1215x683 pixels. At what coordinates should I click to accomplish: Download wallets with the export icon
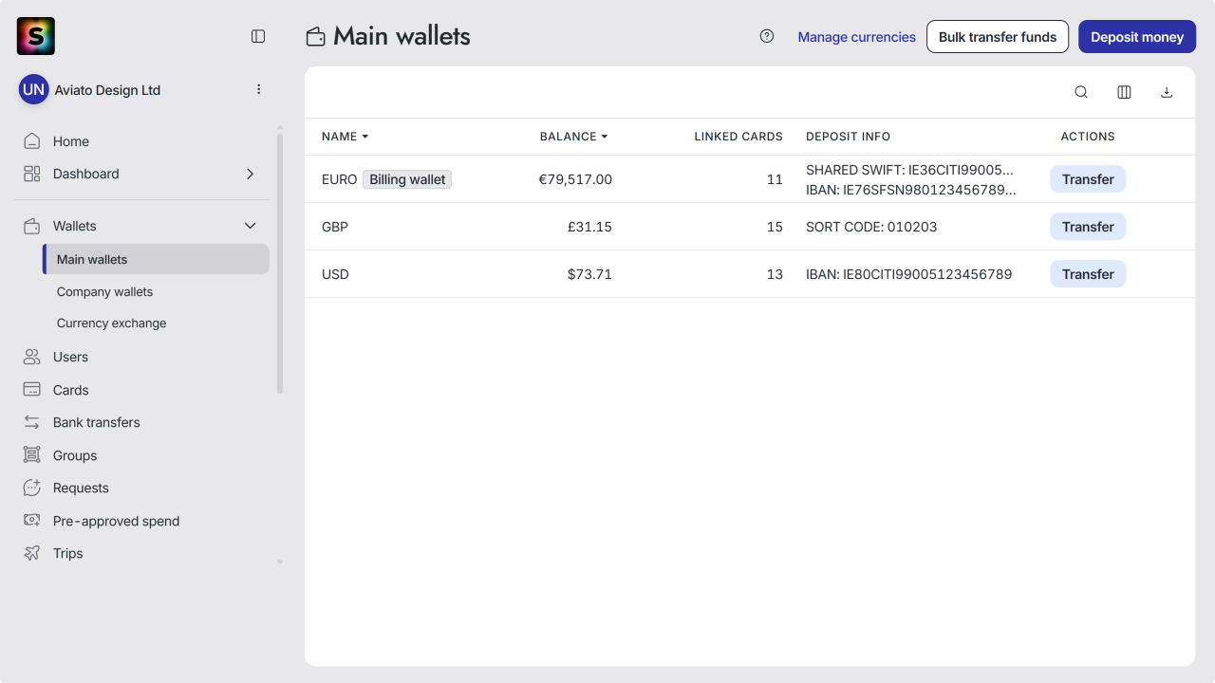coord(1167,92)
